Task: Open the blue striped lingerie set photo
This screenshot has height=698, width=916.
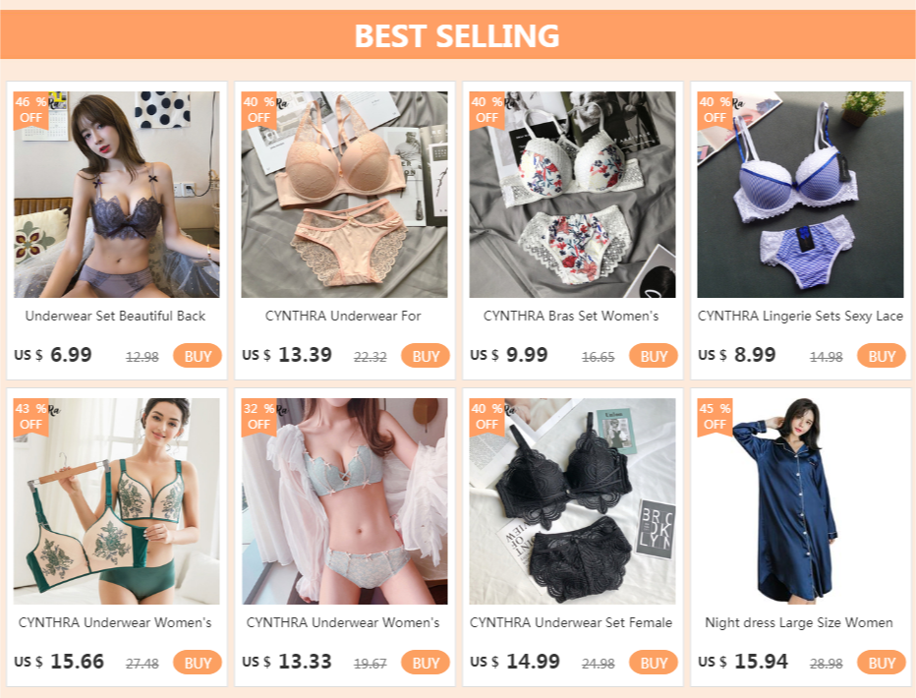Action: click(800, 195)
